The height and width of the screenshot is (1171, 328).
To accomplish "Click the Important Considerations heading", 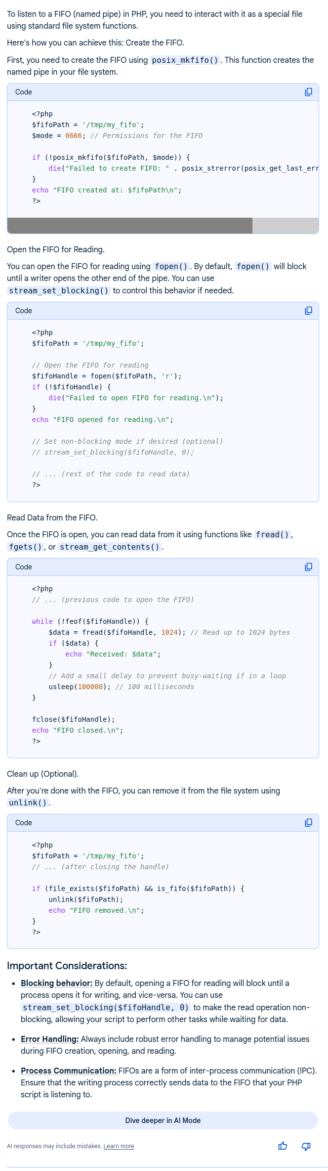I will [67, 966].
